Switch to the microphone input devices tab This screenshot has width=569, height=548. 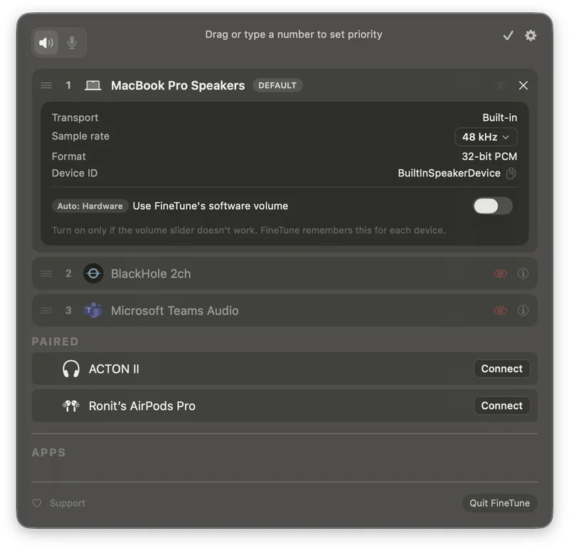coord(72,43)
